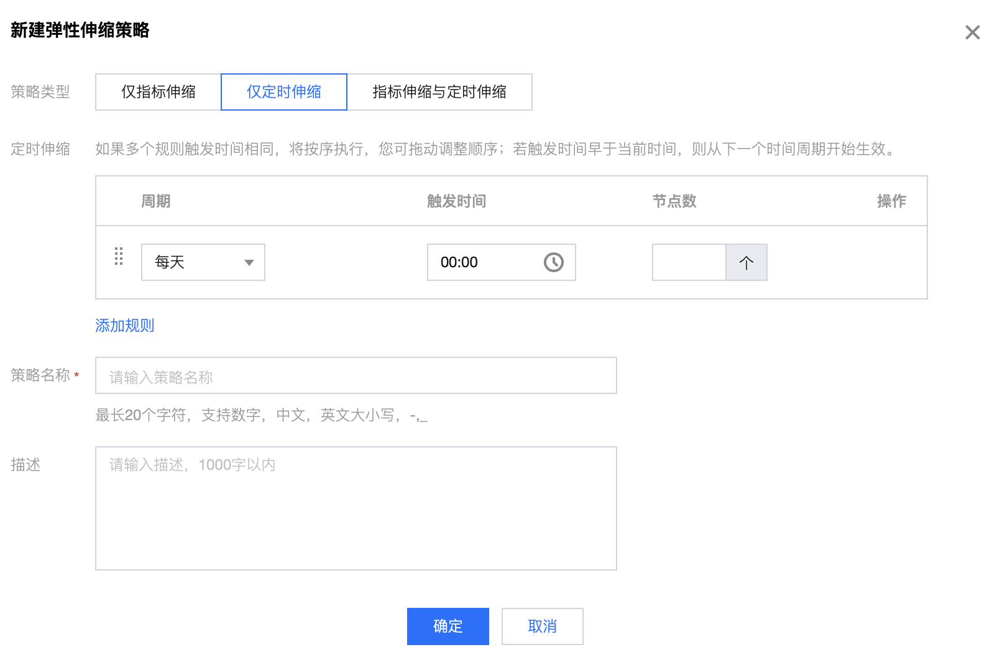
Task: Confirm with the 确定 button
Action: pos(448,626)
